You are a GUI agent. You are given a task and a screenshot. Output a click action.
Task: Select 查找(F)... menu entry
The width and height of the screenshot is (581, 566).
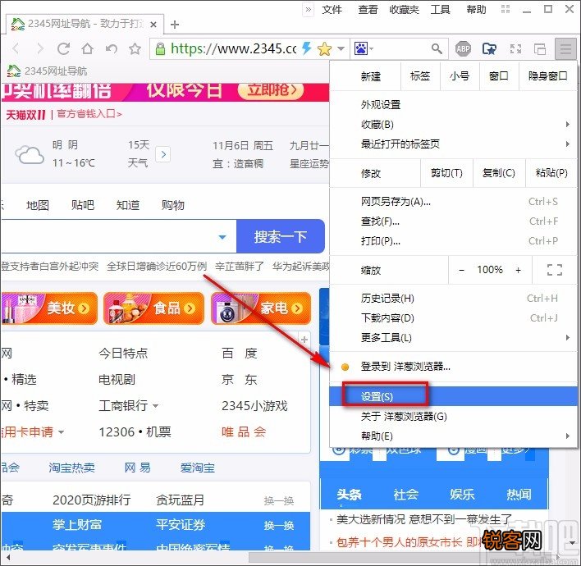[x=453, y=221]
